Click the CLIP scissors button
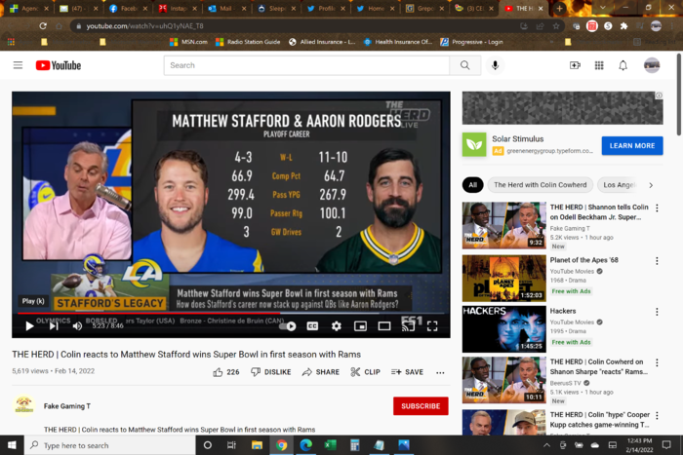683x455 pixels. click(x=366, y=372)
